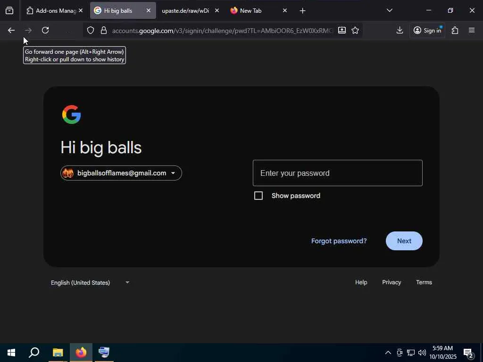Open Windows taskbar search

(x=34, y=353)
